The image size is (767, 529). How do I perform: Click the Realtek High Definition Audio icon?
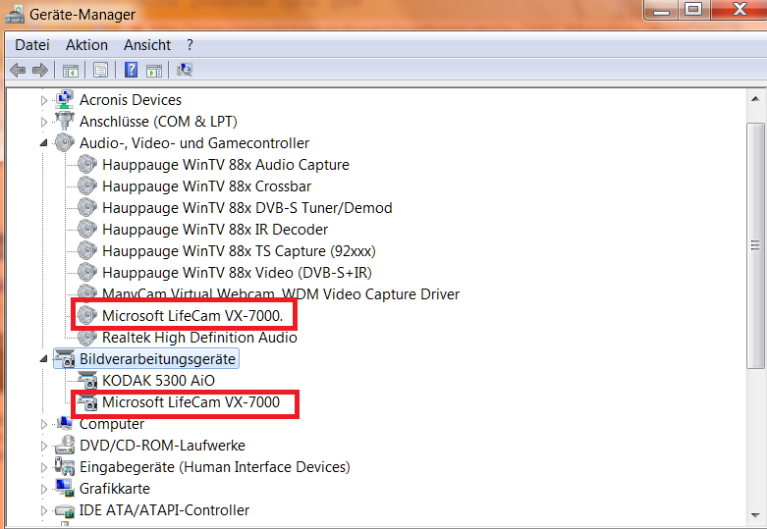tap(87, 338)
